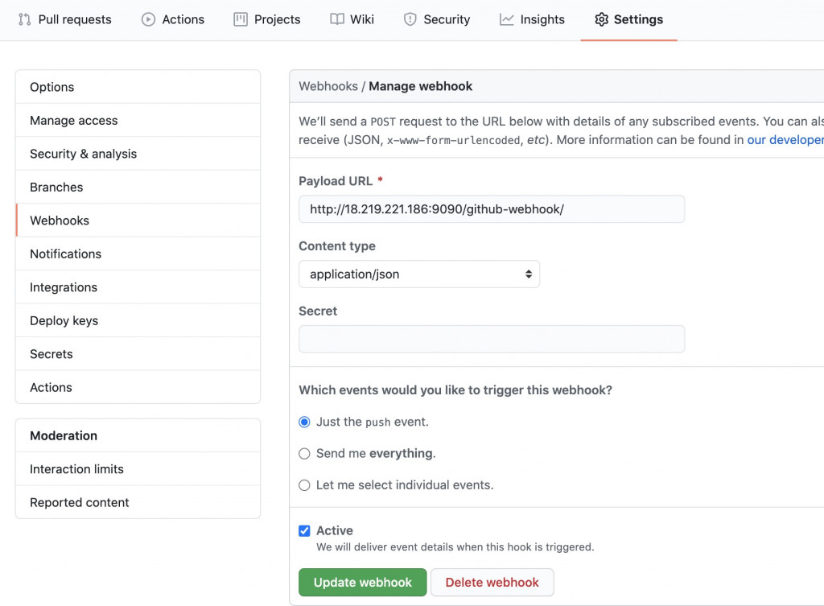The height and width of the screenshot is (606, 824).
Task: Click into the Secret field
Action: point(491,339)
